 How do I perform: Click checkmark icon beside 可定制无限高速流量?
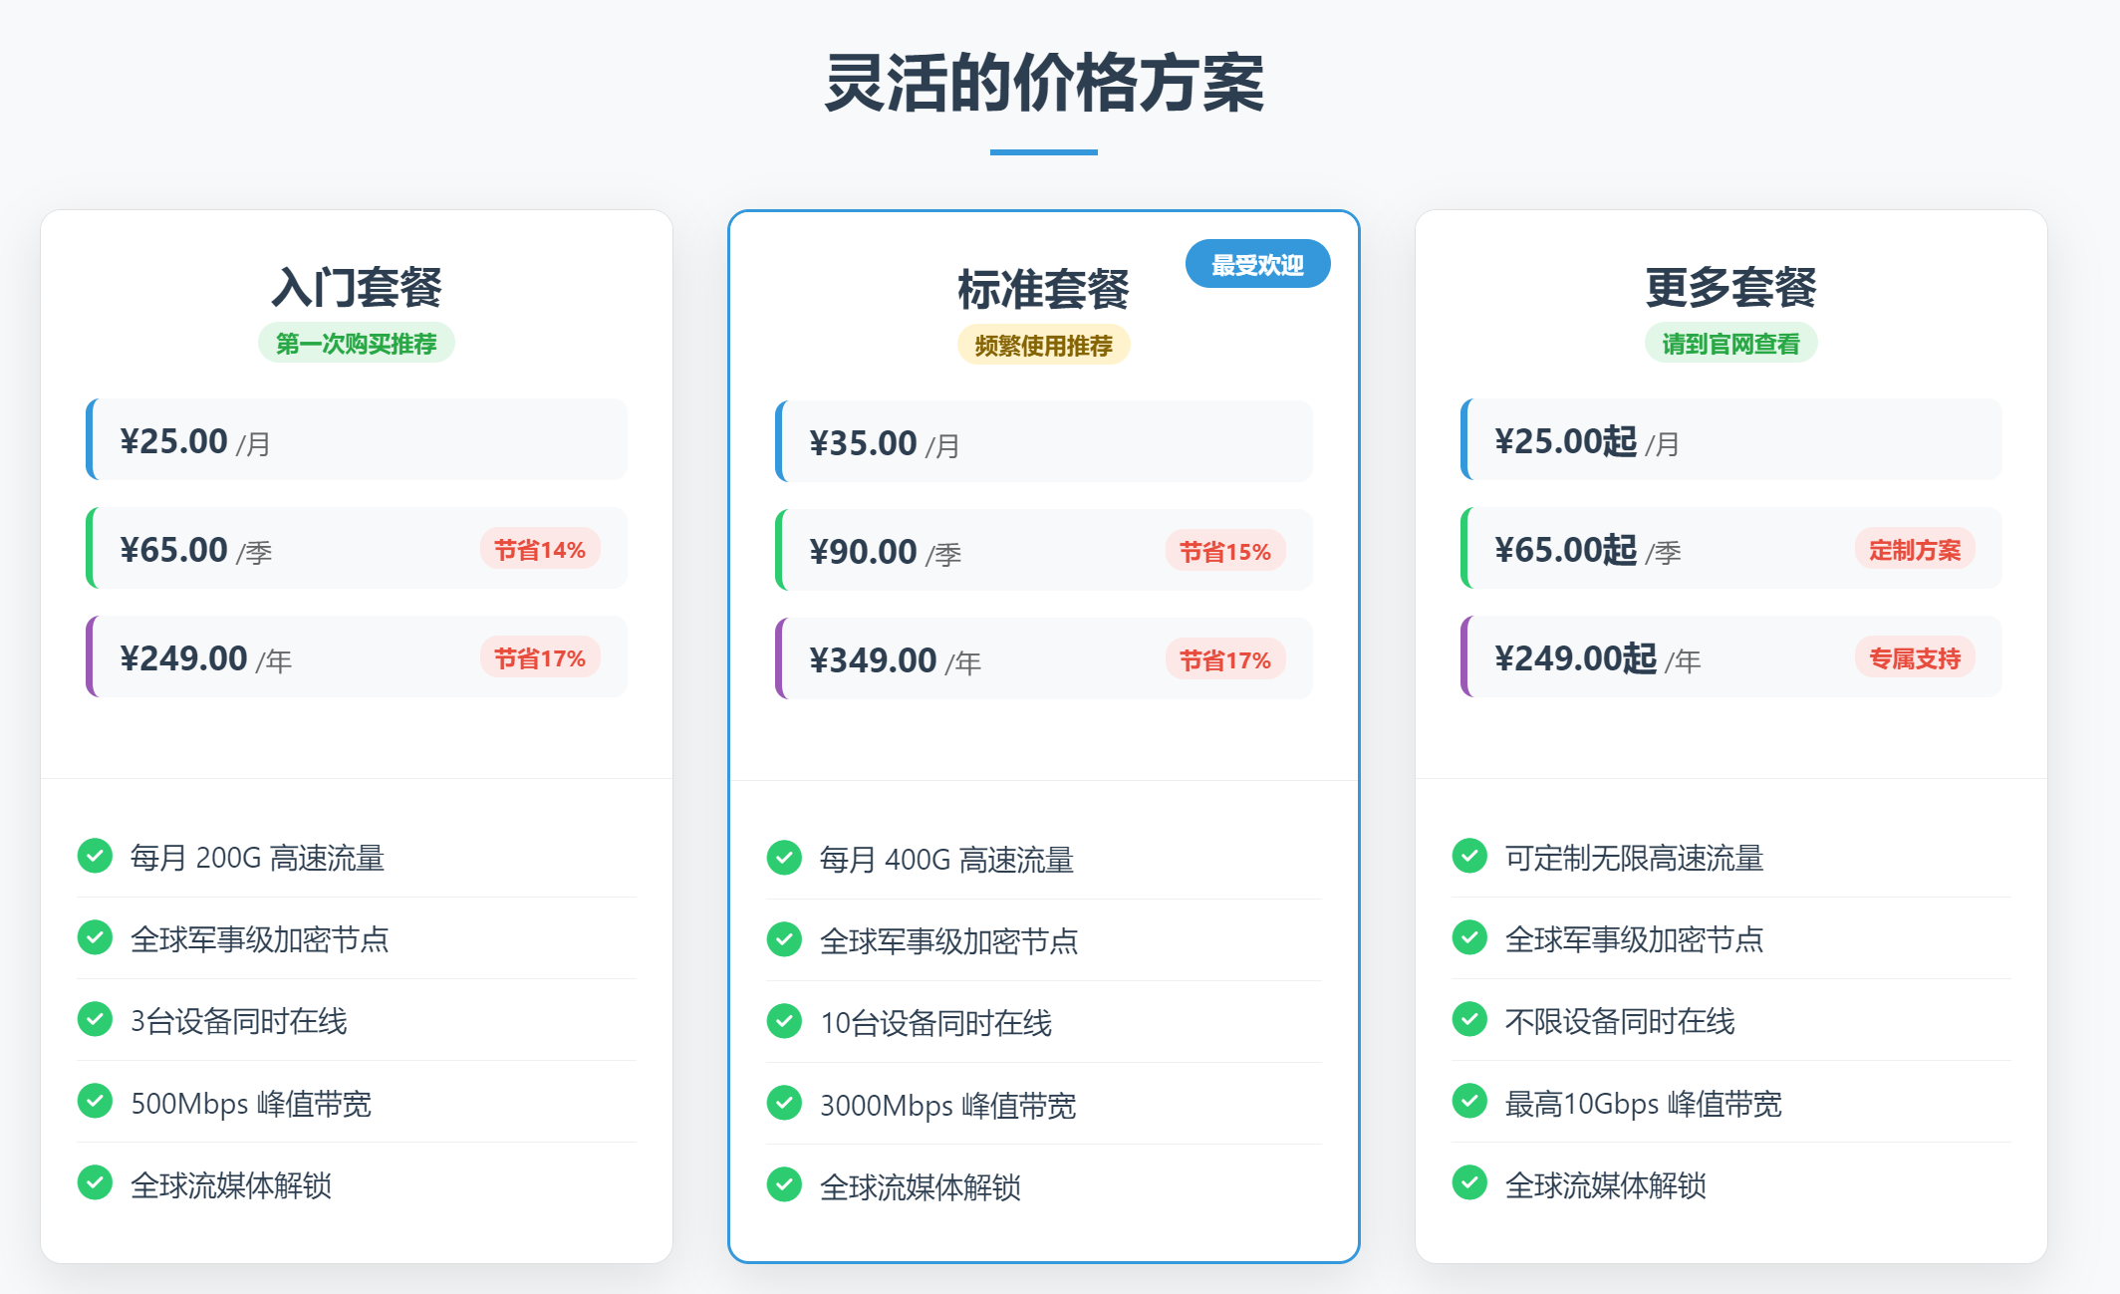pos(1469,856)
